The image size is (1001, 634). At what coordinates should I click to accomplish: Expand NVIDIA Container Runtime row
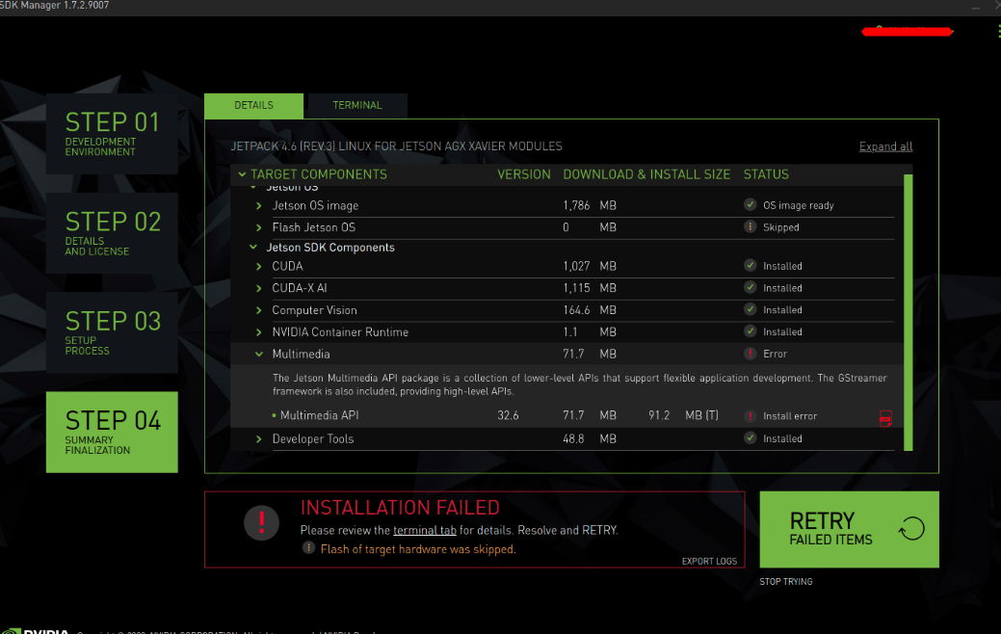point(258,332)
